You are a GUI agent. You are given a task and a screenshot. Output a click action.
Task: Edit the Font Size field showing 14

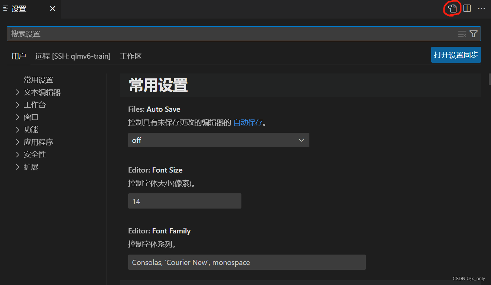(185, 201)
